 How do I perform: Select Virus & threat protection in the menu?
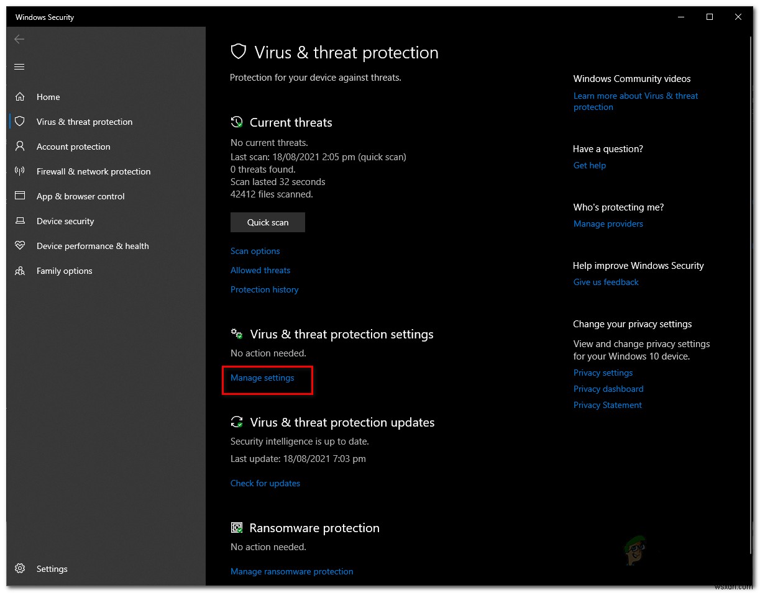[x=84, y=122]
